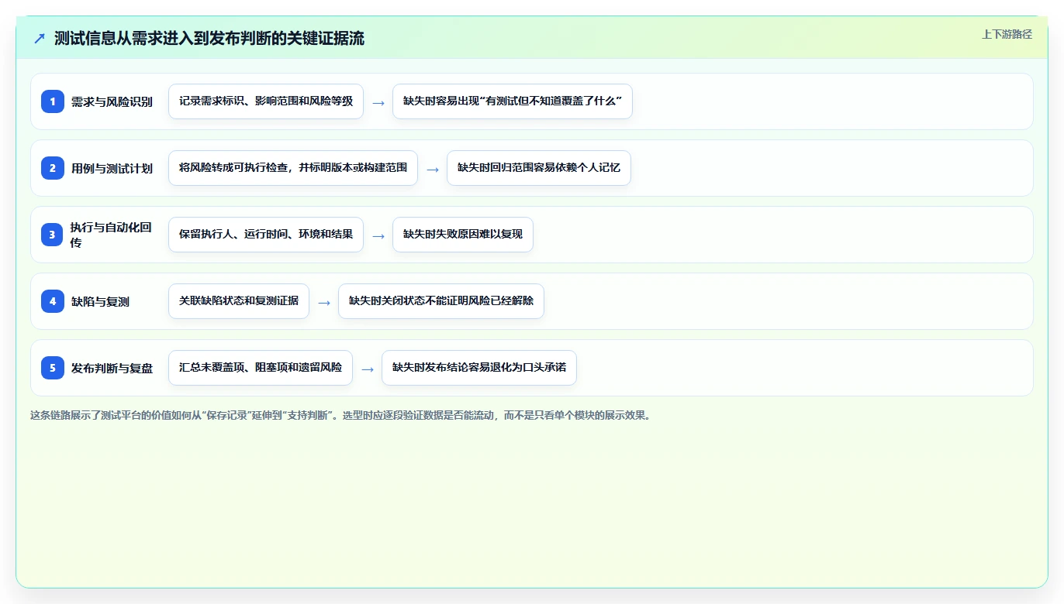Screen dimensions: 1064x604
Task: Click the 需求与风险识别 step label
Action: pyautogui.click(x=112, y=101)
